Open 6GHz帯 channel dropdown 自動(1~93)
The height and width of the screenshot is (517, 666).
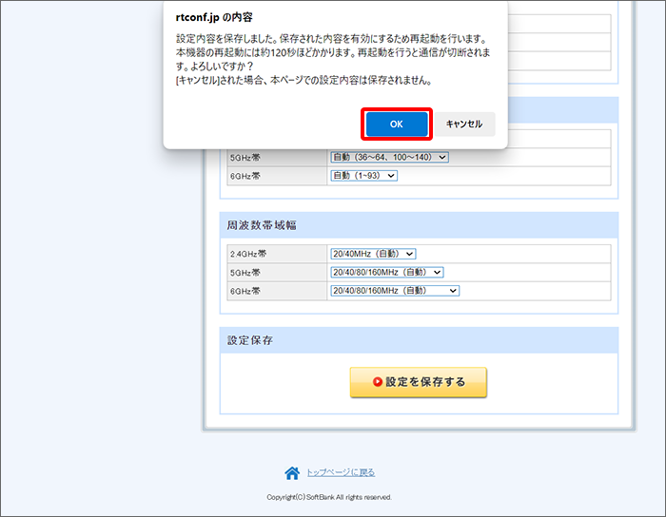pos(363,176)
